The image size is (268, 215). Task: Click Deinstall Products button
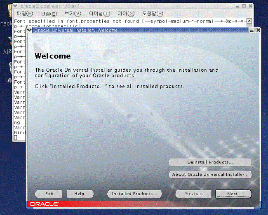[x=210, y=162]
